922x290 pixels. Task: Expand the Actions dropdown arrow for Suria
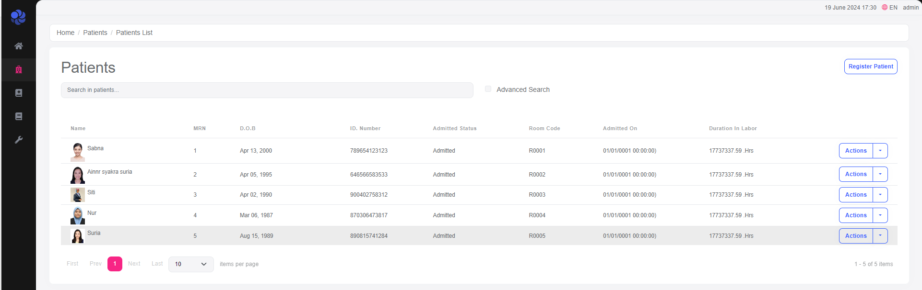click(880, 236)
